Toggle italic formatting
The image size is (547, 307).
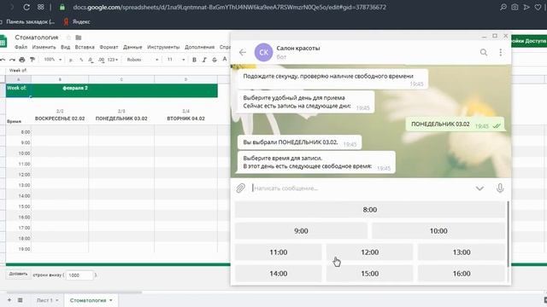coord(204,60)
